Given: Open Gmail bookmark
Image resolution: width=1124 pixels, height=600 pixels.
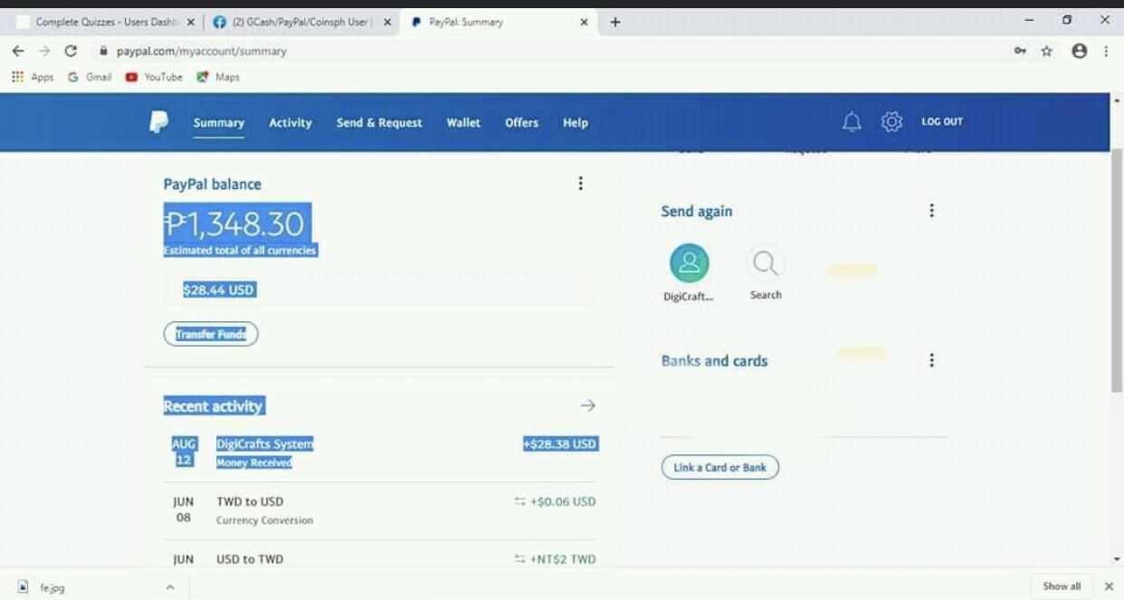Looking at the screenshot, I should point(90,77).
